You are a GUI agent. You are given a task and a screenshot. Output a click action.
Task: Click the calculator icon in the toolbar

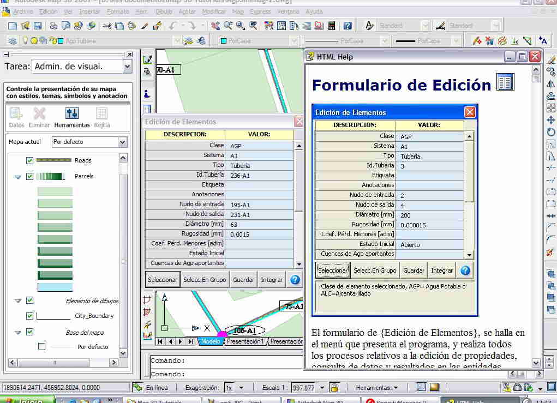pos(332,26)
